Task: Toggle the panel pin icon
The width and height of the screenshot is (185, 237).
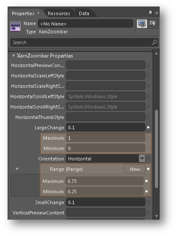Action: [x=150, y=13]
